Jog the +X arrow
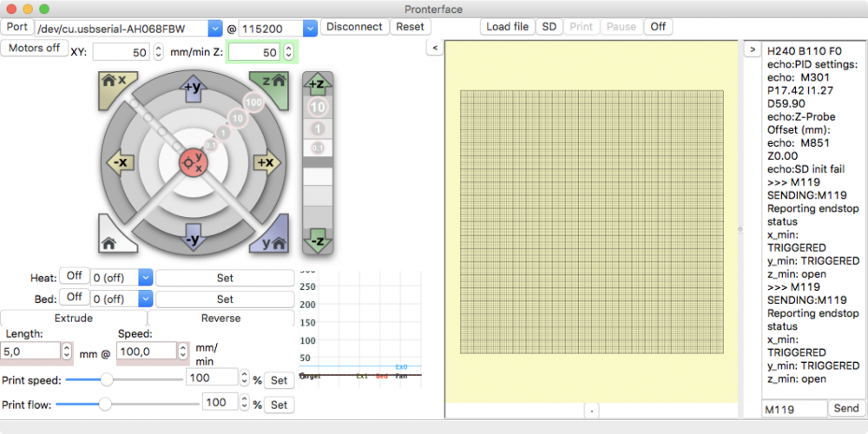Screen dimensions: 868x434 point(267,163)
